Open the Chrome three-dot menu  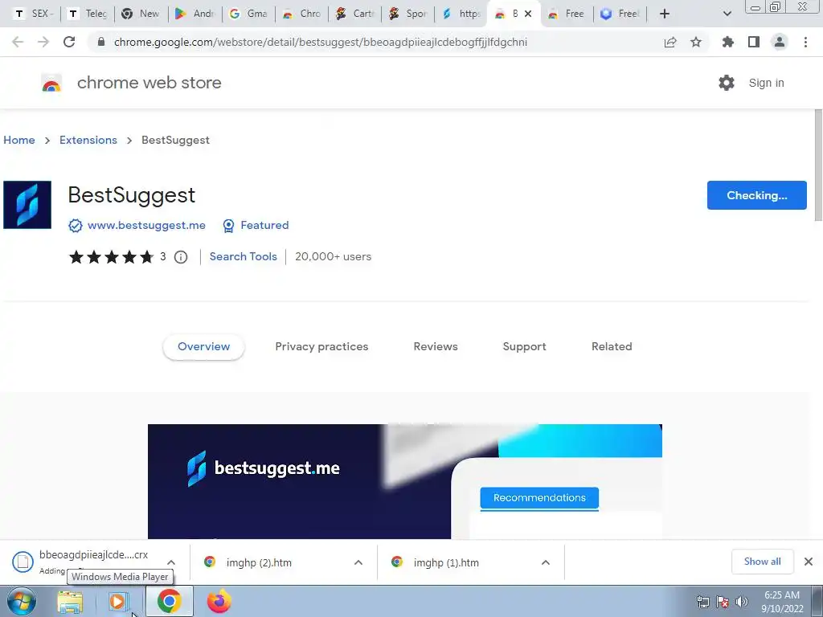tap(805, 42)
